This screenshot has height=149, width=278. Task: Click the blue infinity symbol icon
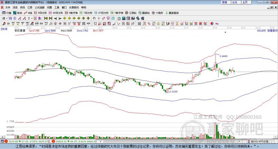pyautogui.click(x=217, y=24)
